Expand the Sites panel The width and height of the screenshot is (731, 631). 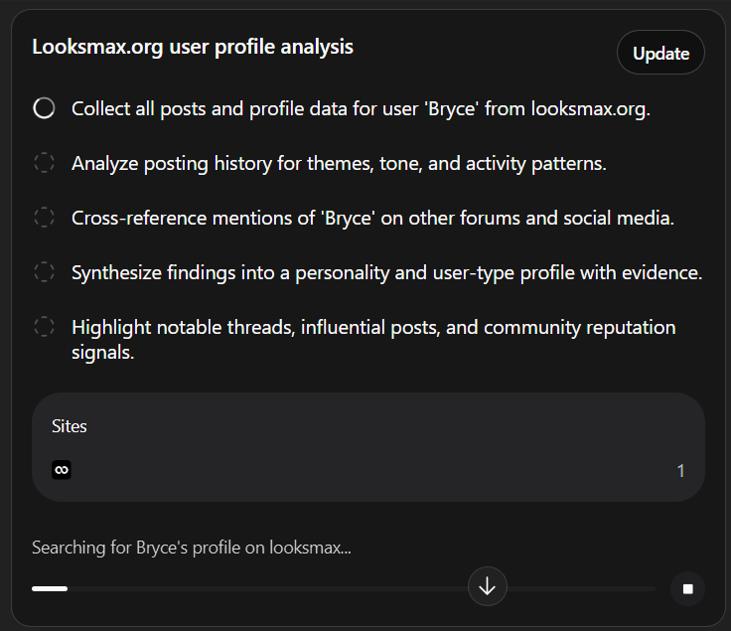(367, 447)
